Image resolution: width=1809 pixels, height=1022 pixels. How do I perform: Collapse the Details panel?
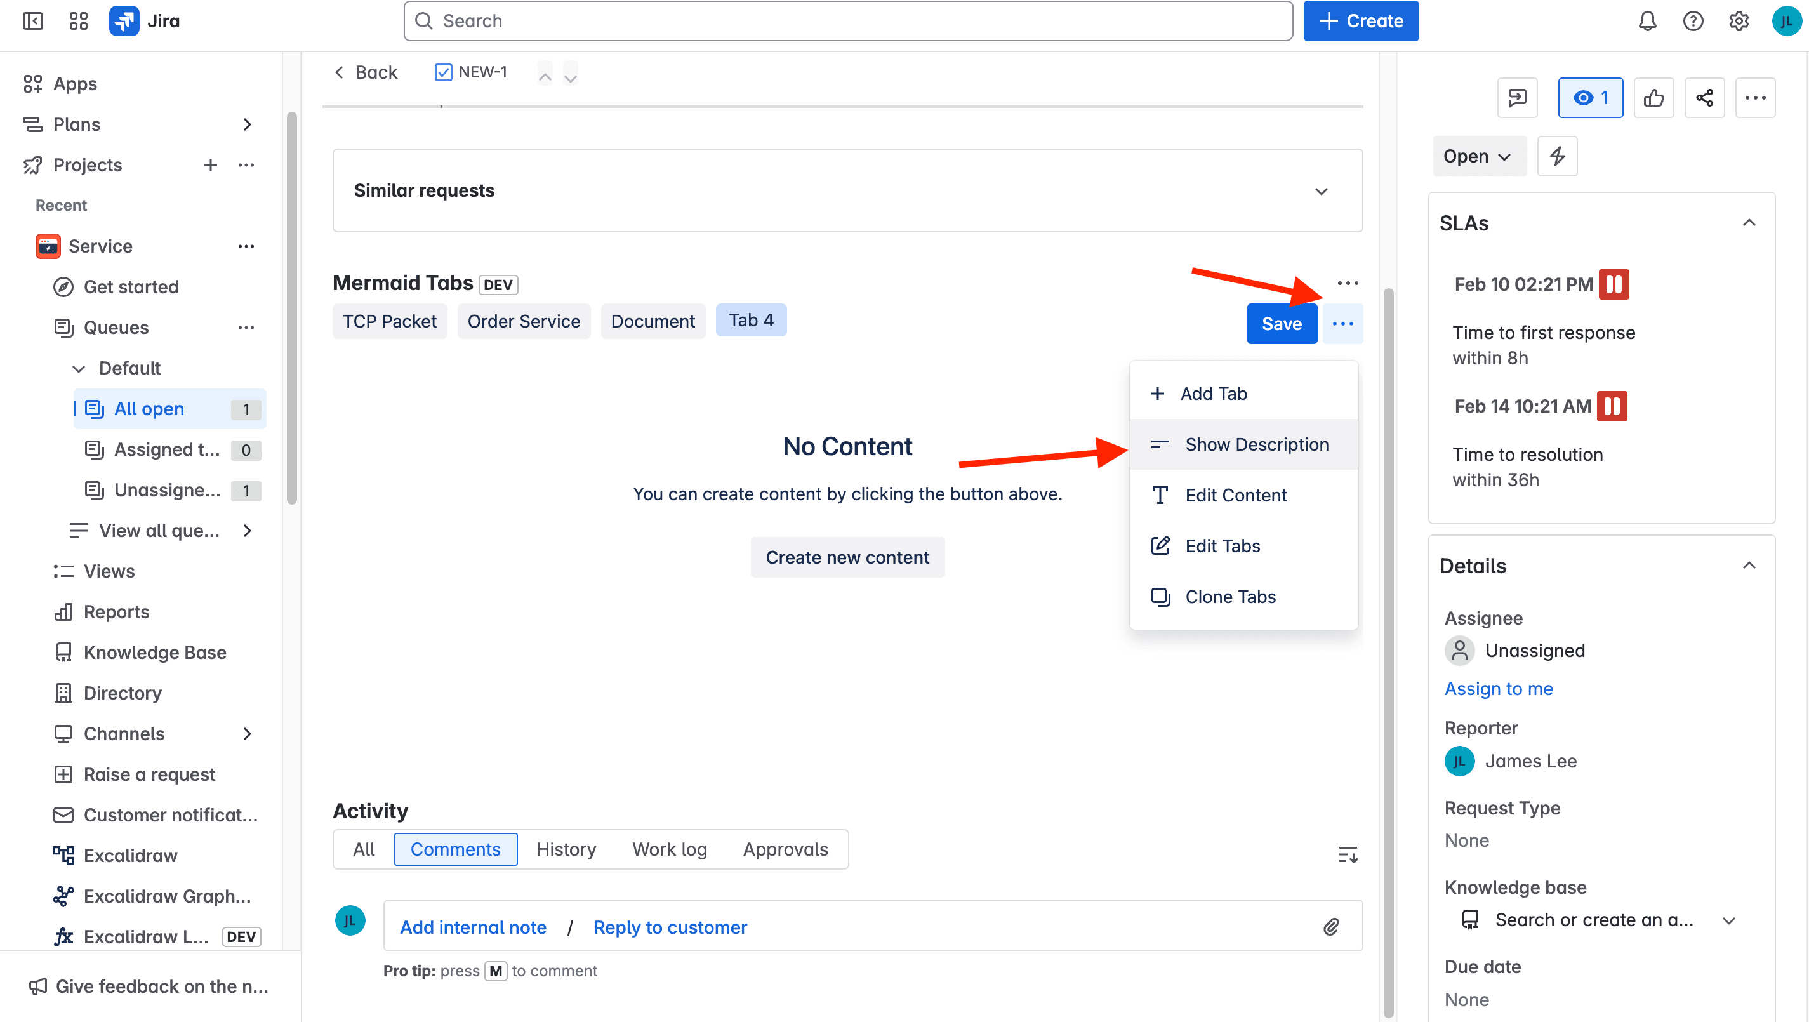1749,566
